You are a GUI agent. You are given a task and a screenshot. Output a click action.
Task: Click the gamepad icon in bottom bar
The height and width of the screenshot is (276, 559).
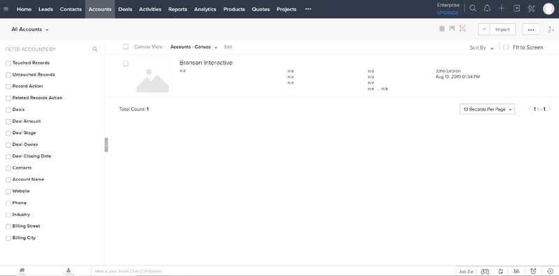pos(485,271)
